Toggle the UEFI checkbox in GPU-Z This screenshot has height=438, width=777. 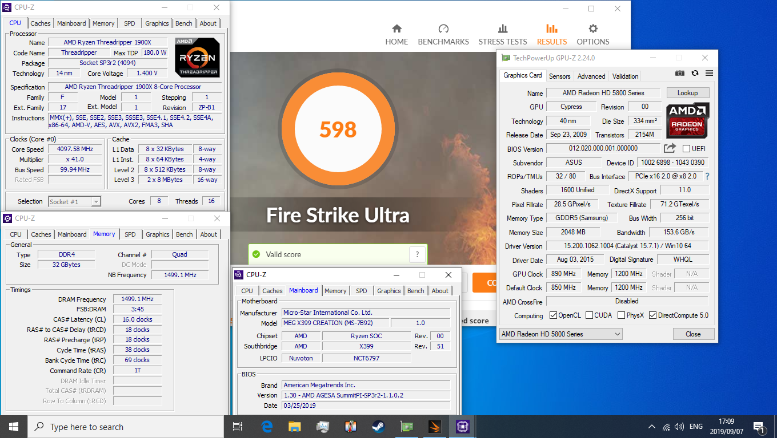pyautogui.click(x=687, y=149)
